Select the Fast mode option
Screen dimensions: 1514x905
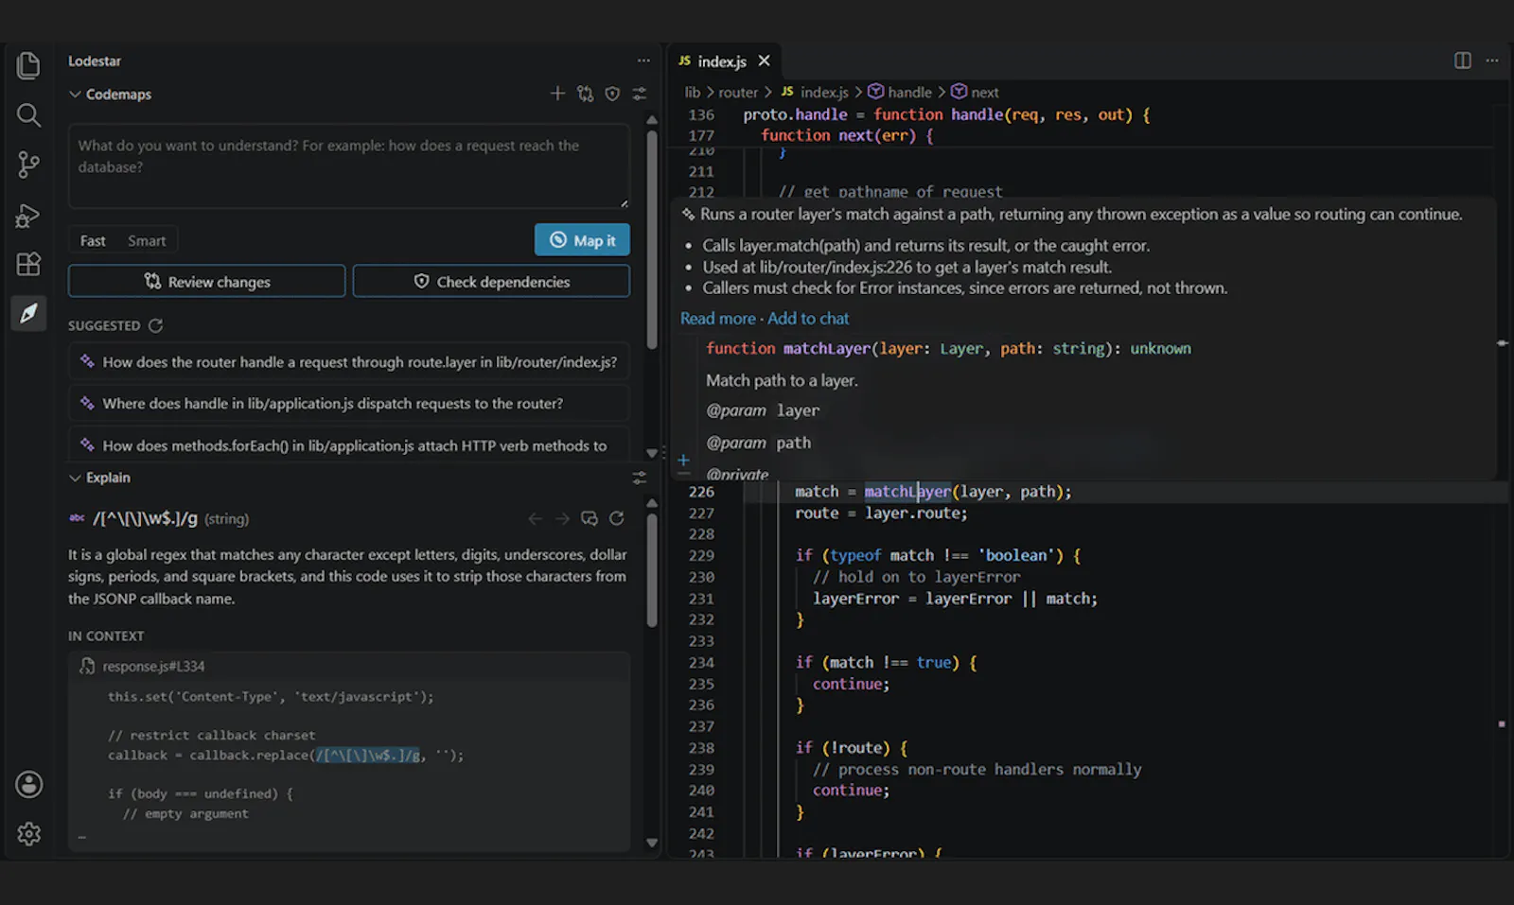click(93, 240)
